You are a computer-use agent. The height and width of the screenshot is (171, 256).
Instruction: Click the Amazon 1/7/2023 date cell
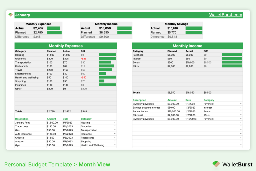(68, 141)
